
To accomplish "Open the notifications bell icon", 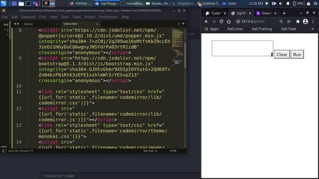I will [x=288, y=3].
